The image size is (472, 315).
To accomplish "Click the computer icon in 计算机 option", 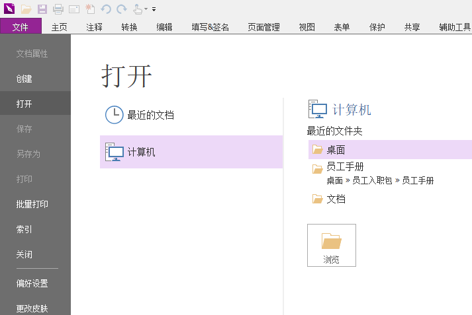I will (114, 152).
